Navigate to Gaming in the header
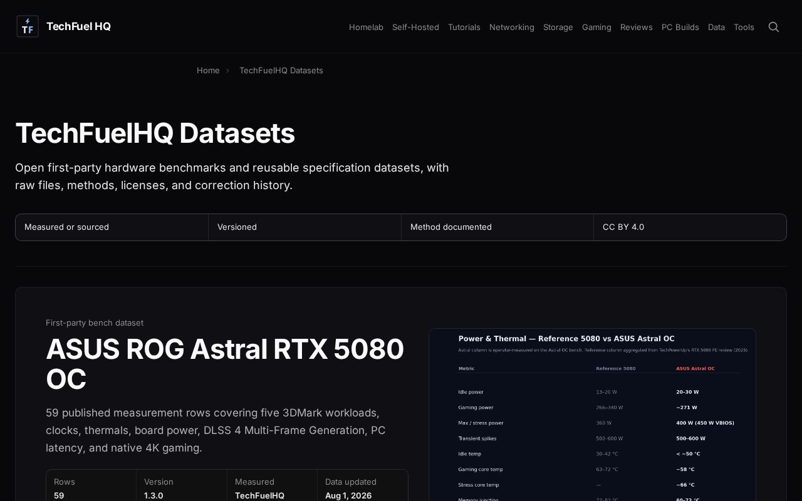 coord(596,27)
